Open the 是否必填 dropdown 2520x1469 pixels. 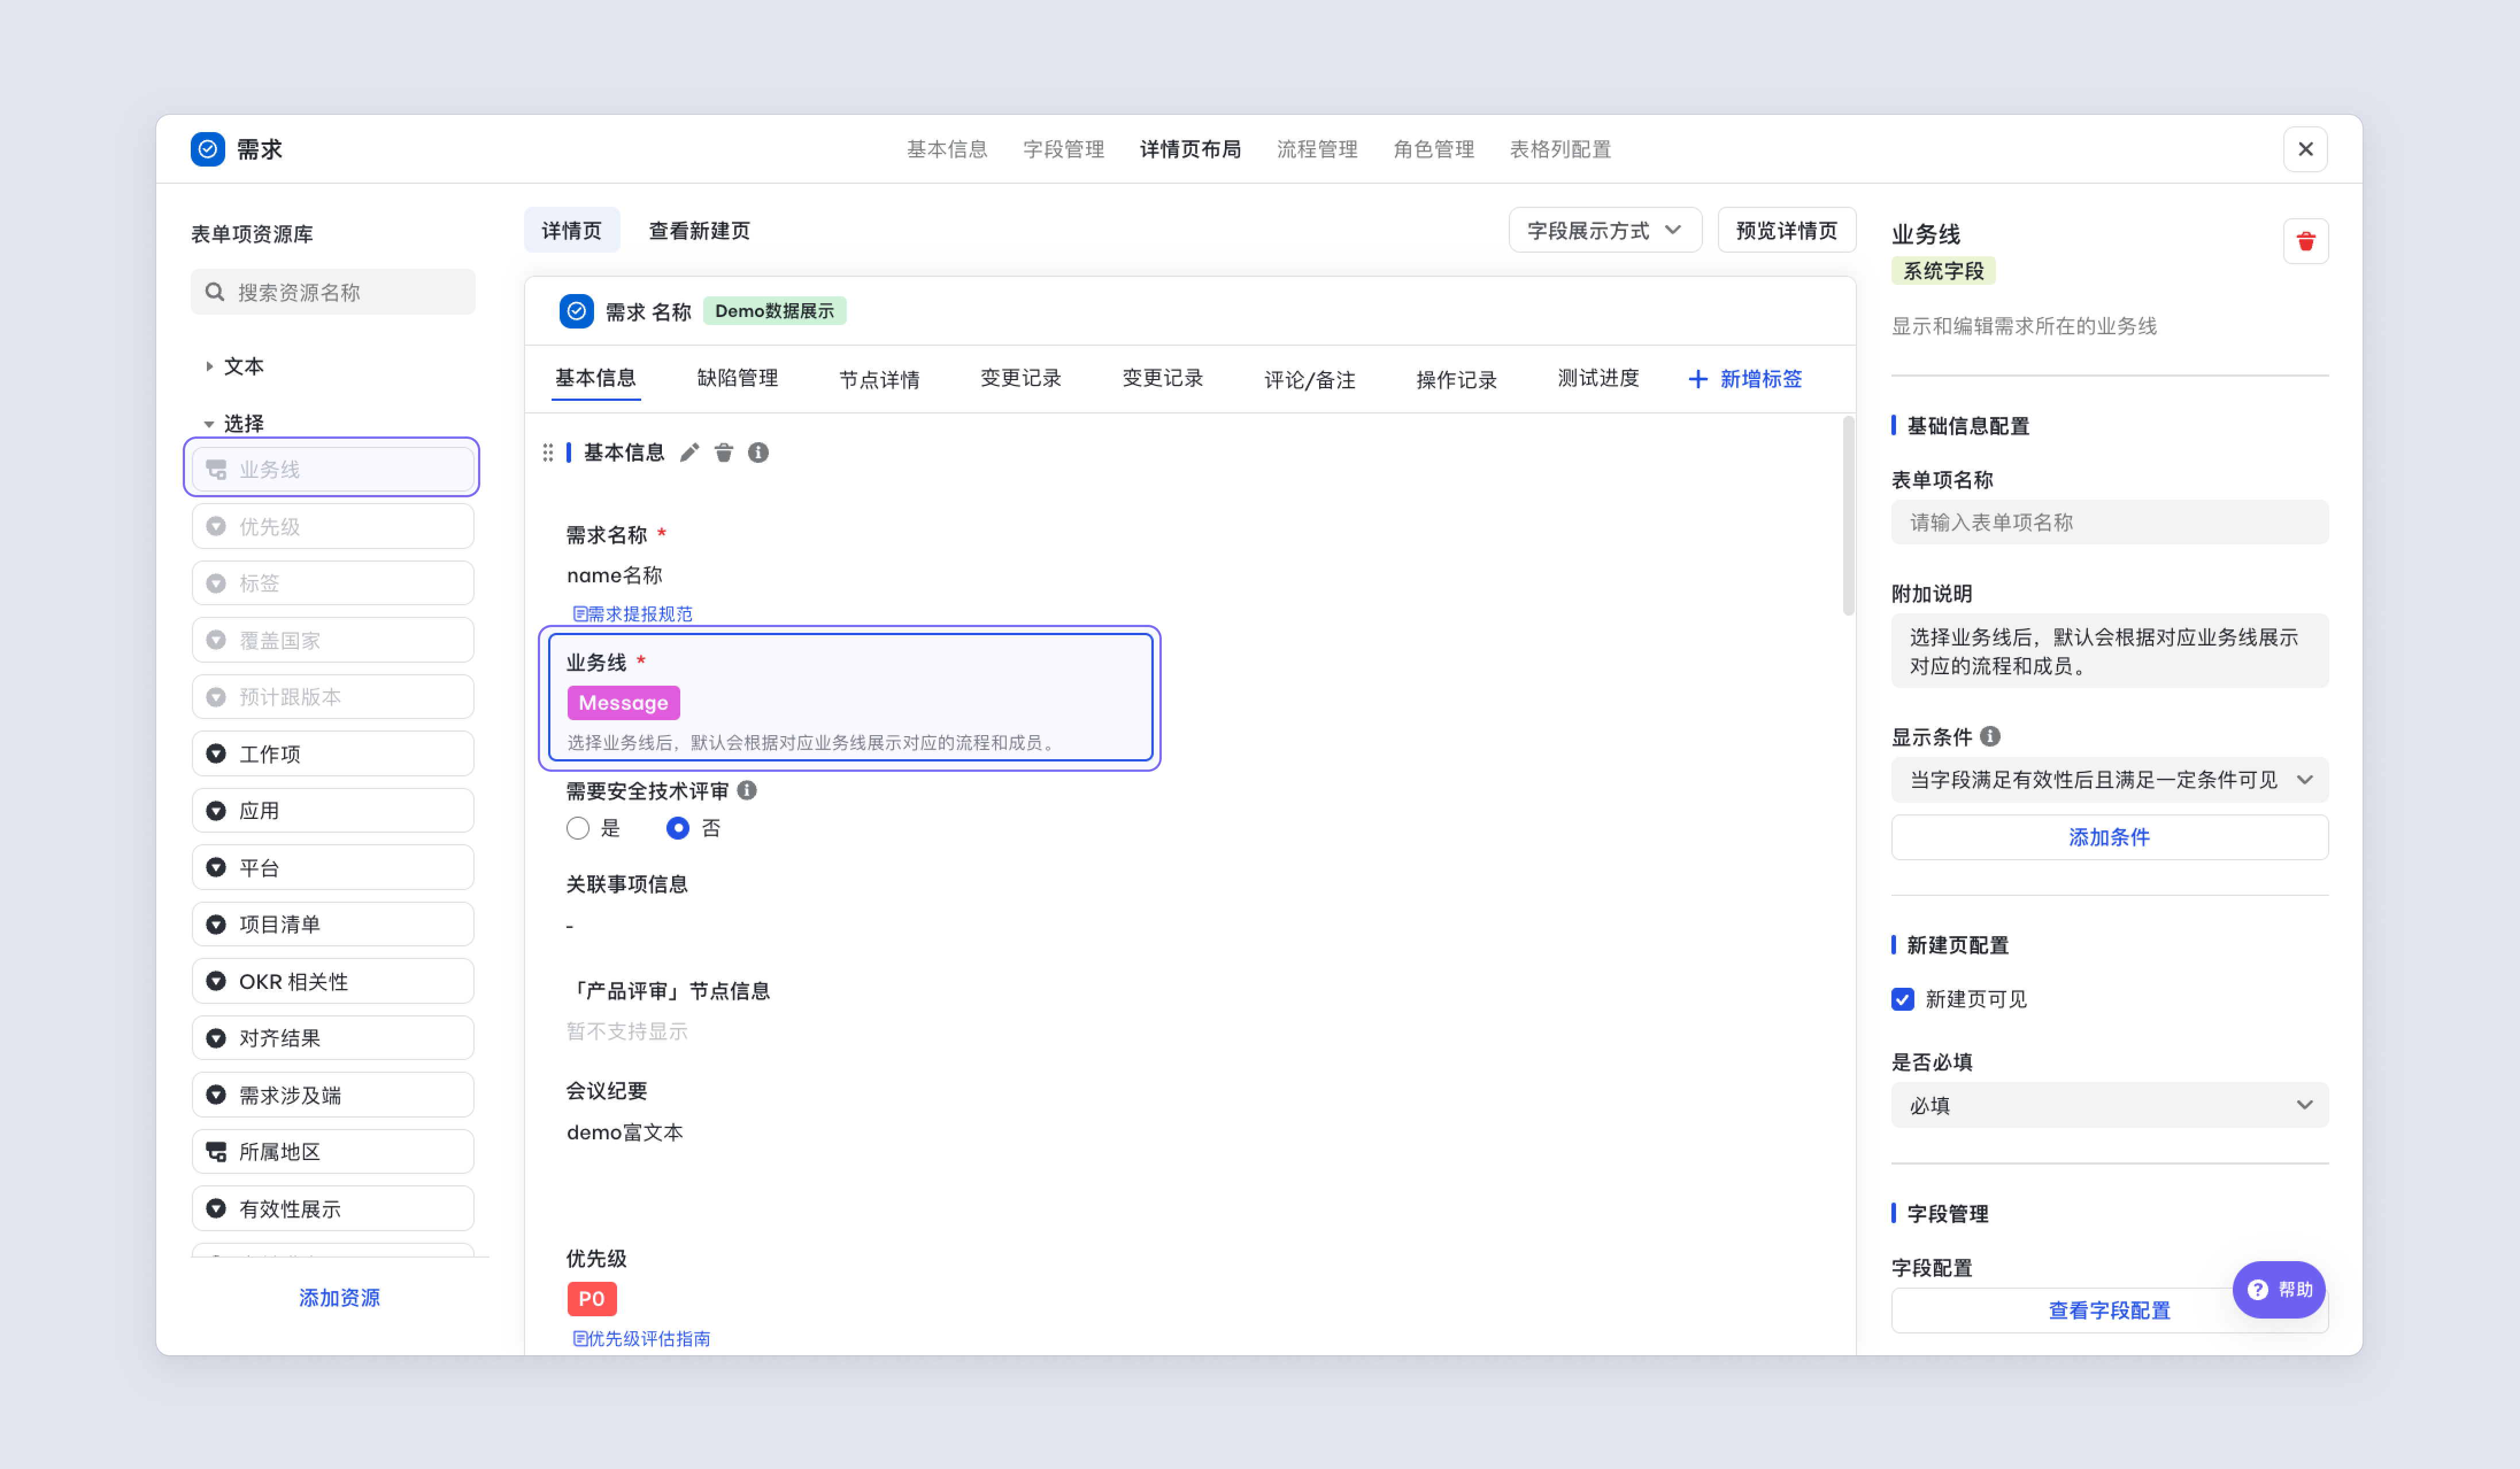[2110, 1105]
